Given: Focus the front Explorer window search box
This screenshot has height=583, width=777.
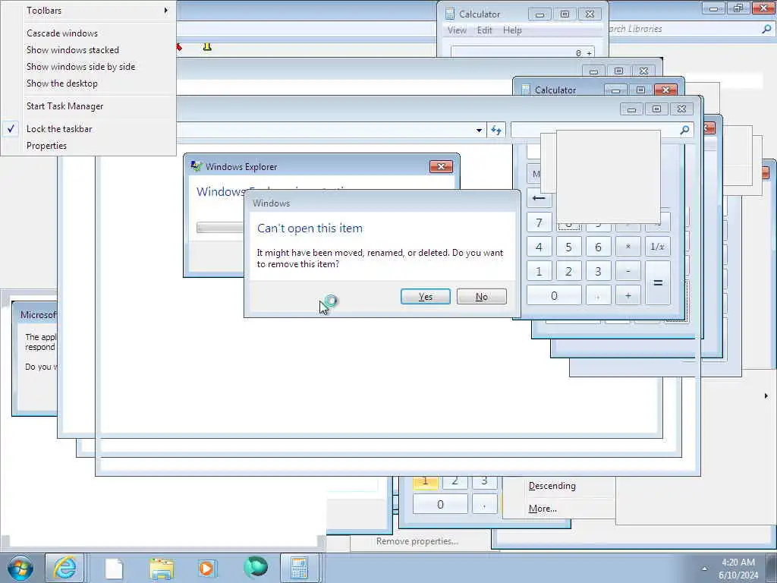Looking at the screenshot, I should pyautogui.click(x=602, y=130).
